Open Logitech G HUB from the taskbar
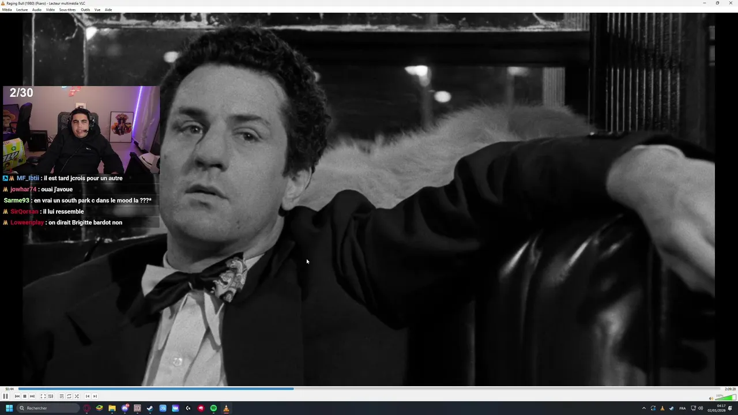The height and width of the screenshot is (415, 738). tap(188, 408)
